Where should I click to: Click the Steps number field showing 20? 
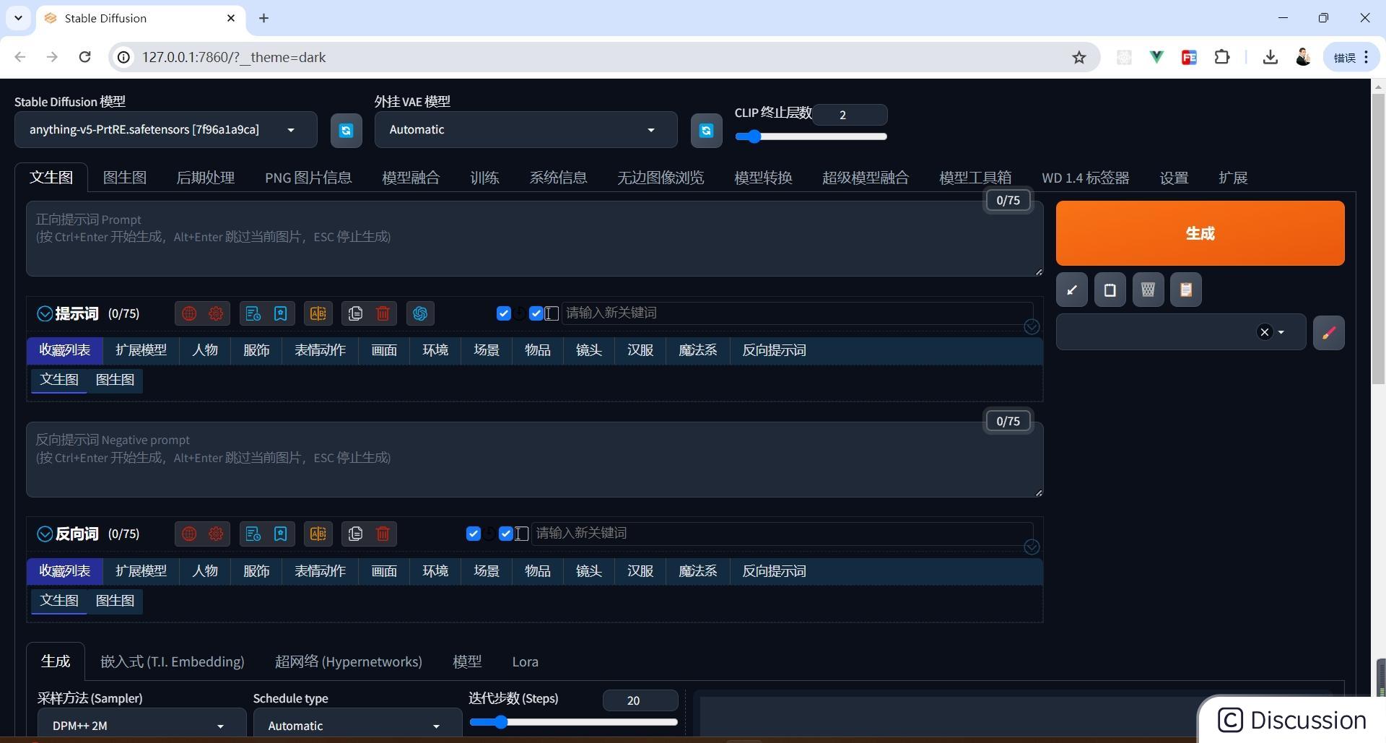pyautogui.click(x=640, y=700)
